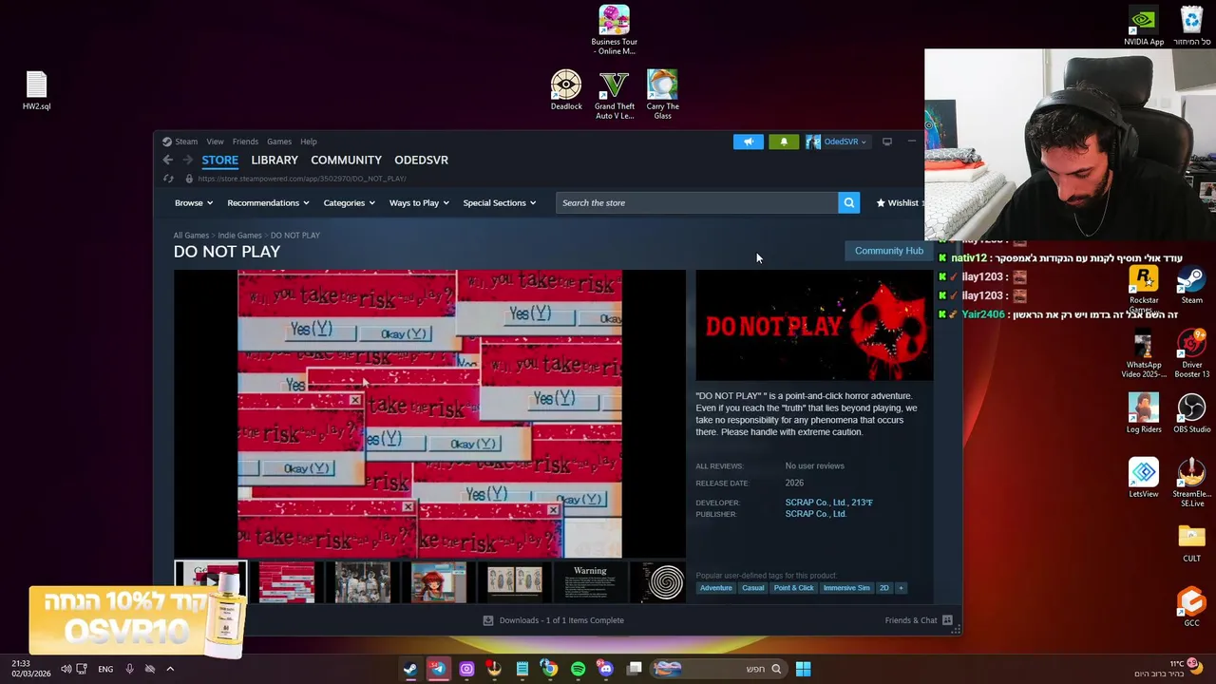Click the Search the store field

tap(696, 202)
